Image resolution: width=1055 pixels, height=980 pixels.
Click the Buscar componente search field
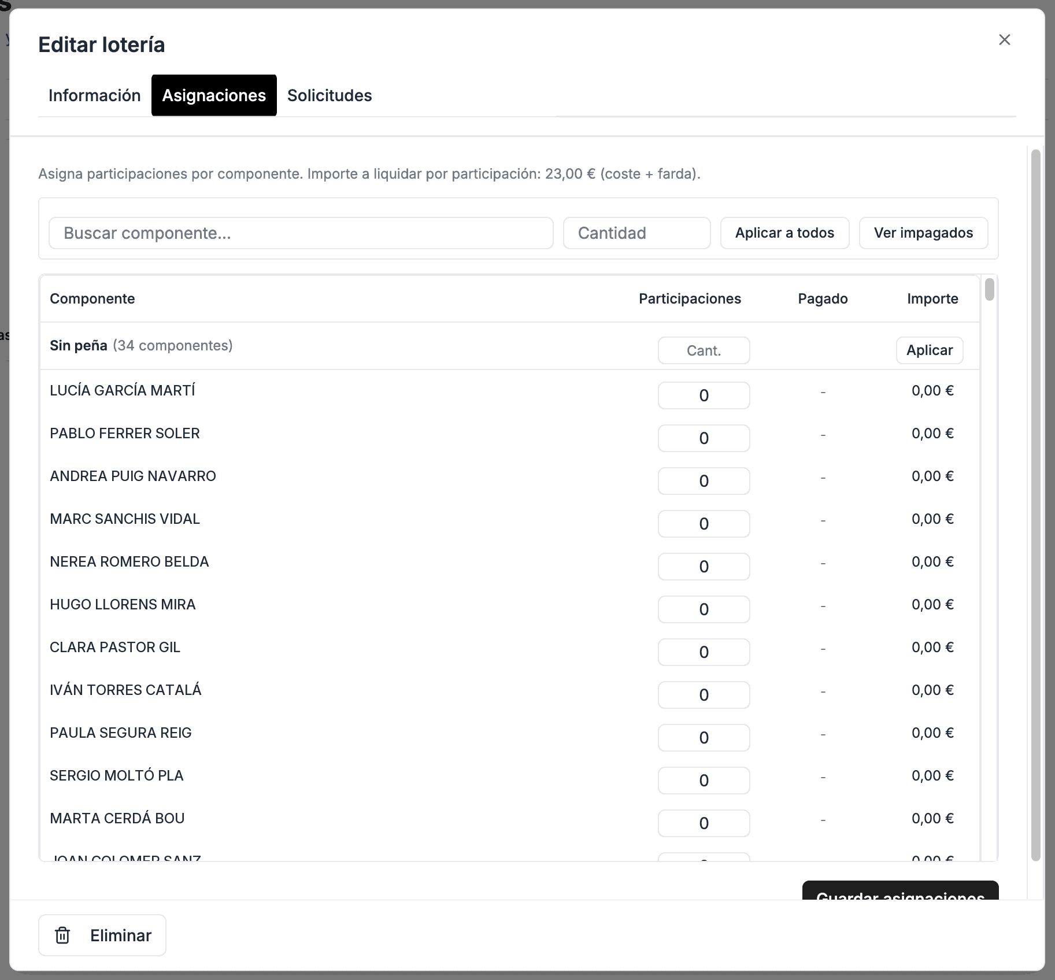click(x=301, y=233)
